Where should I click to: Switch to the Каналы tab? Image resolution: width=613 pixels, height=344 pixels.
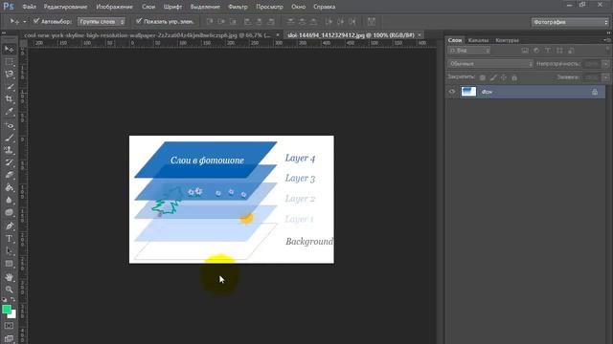click(x=478, y=40)
